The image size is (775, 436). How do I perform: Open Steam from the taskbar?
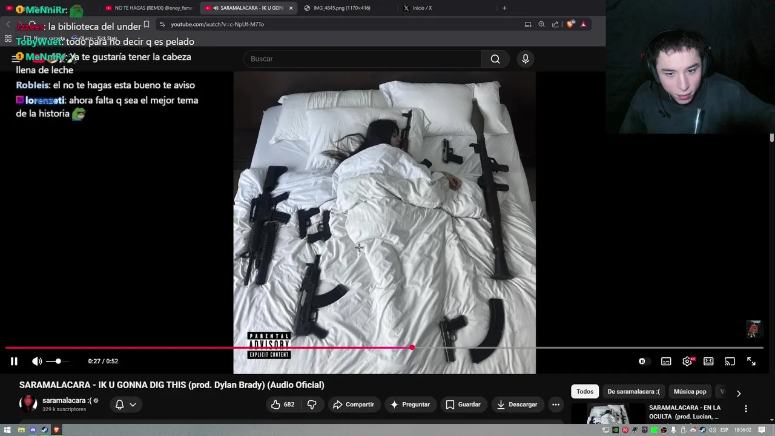point(44,430)
